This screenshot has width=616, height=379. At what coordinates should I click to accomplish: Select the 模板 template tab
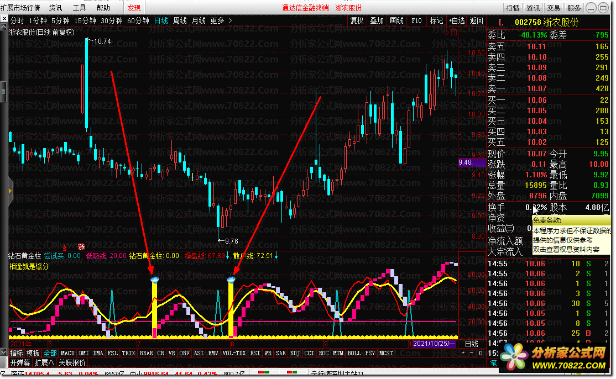(x=33, y=353)
